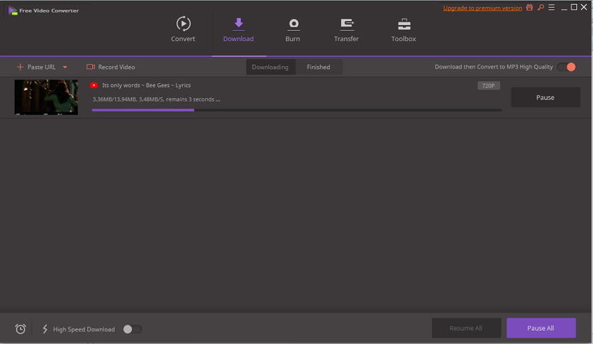The width and height of the screenshot is (593, 344).
Task: Open the Burn disc icon
Action: (294, 24)
